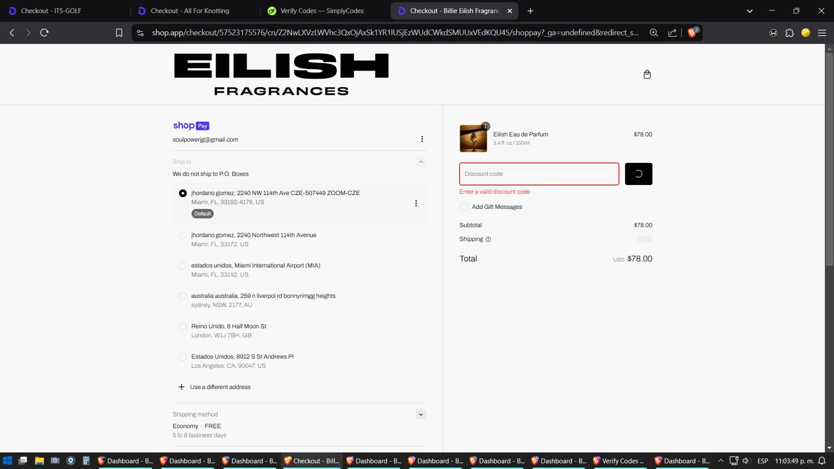The height and width of the screenshot is (469, 834).
Task: Open account options menu beside email
Action: [x=422, y=139]
